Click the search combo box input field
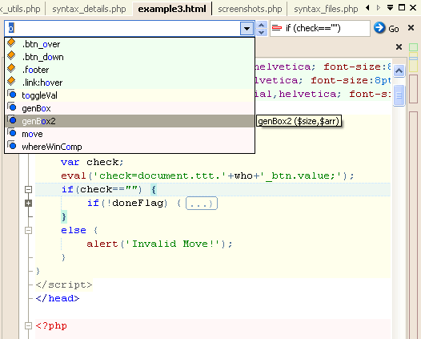Image resolution: width=421 pixels, height=339 pixels. (x=122, y=28)
